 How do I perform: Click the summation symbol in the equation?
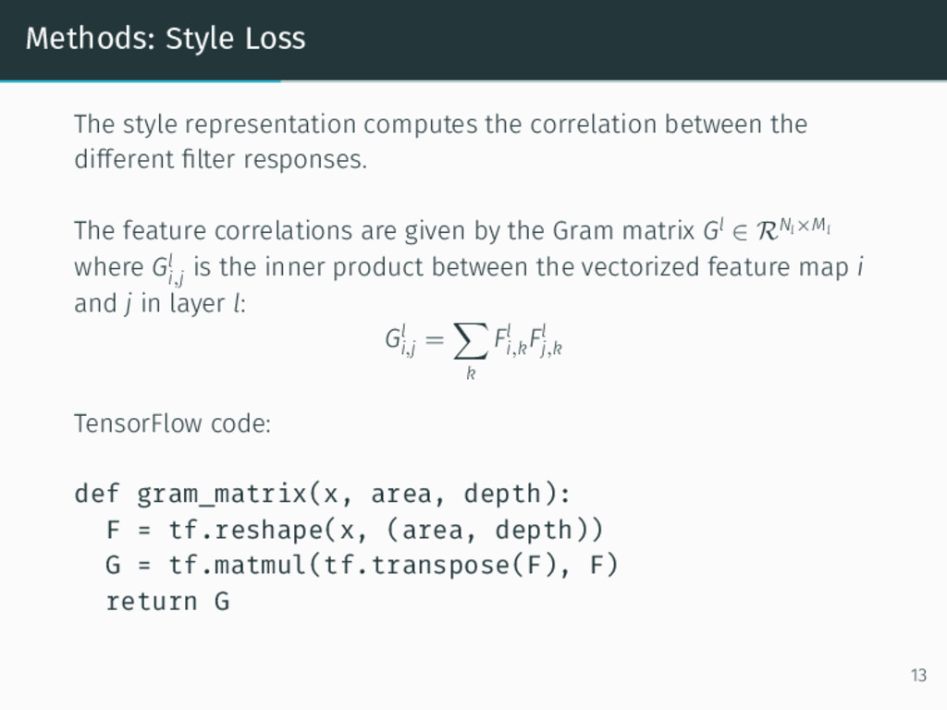tap(471, 341)
